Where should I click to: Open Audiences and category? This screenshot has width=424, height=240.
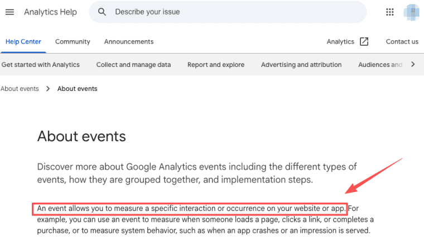click(x=380, y=65)
